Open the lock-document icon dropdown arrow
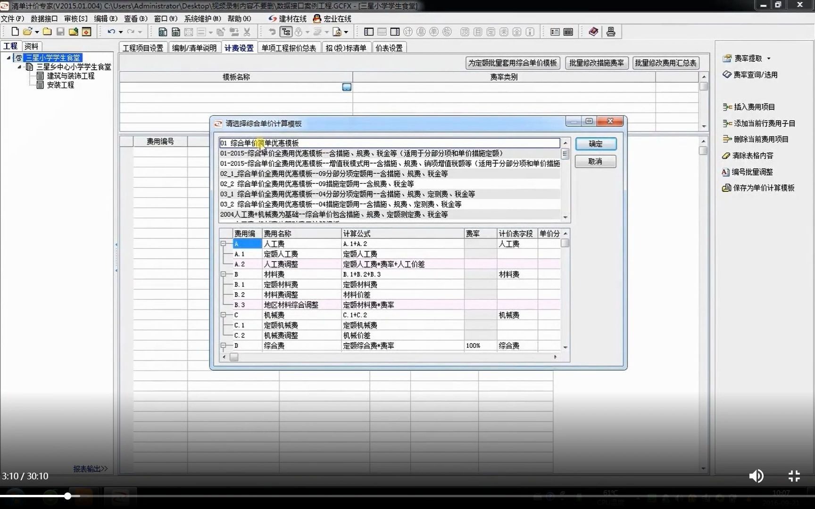815x509 pixels. point(346,32)
